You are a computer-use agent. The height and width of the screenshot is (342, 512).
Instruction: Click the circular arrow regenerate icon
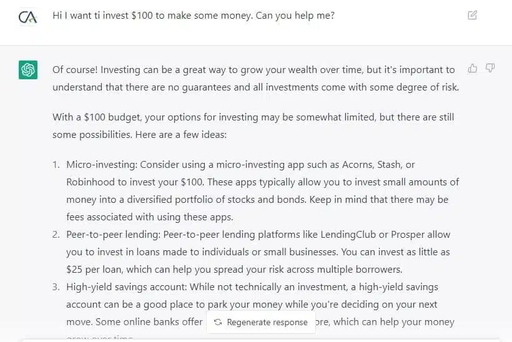(218, 322)
